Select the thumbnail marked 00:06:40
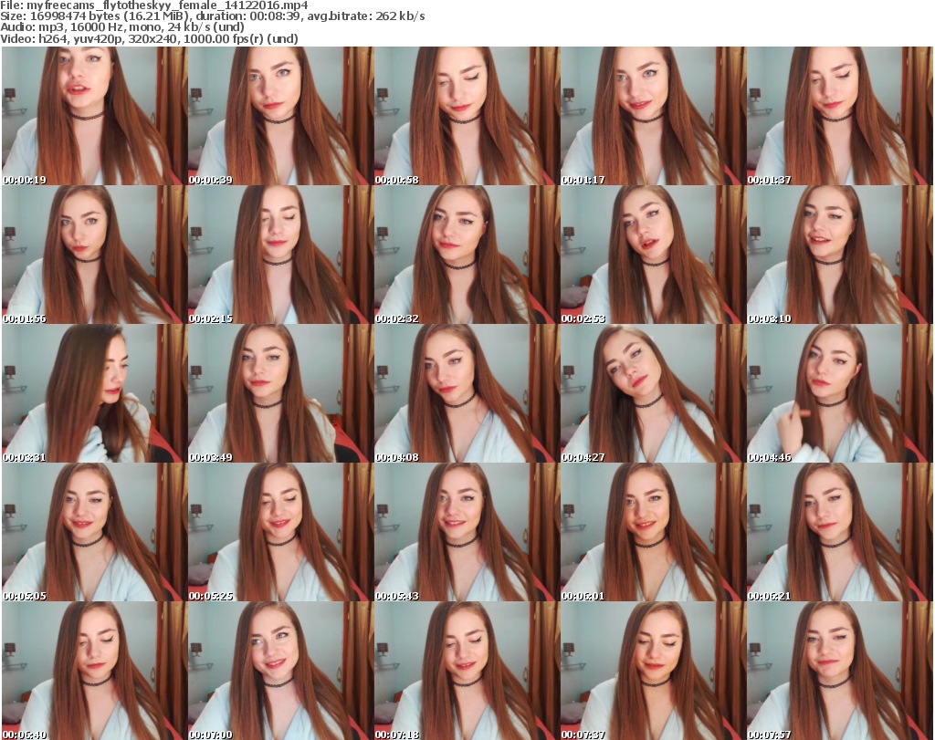 tap(93, 671)
